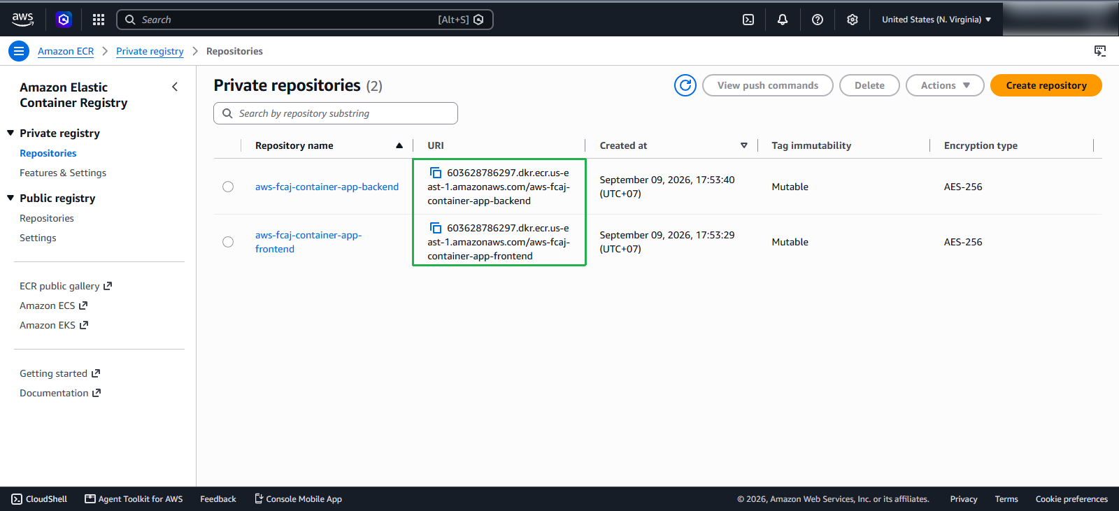
Task: Open the settings gear in header
Action: pyautogui.click(x=853, y=20)
